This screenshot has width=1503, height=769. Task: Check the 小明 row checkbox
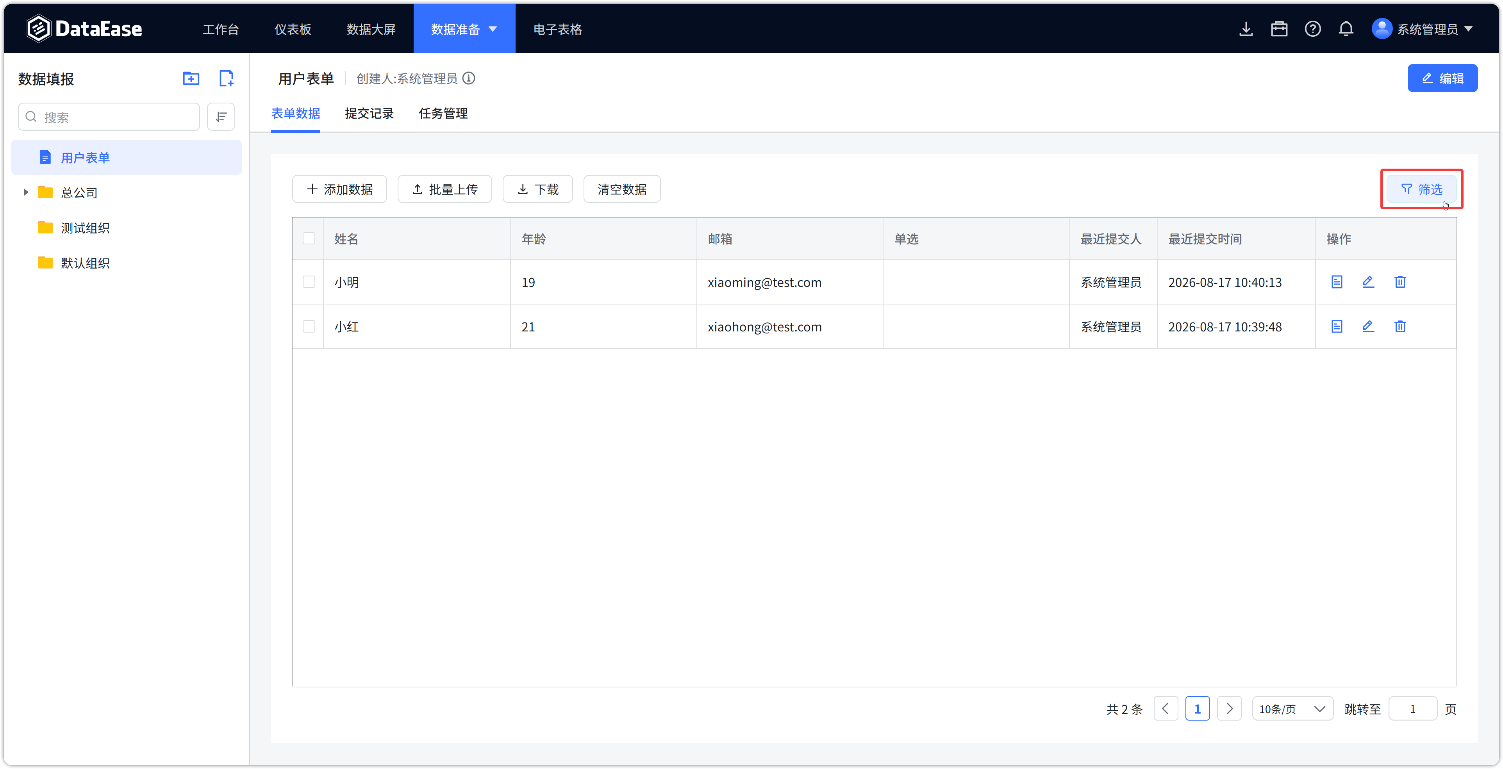(x=309, y=281)
